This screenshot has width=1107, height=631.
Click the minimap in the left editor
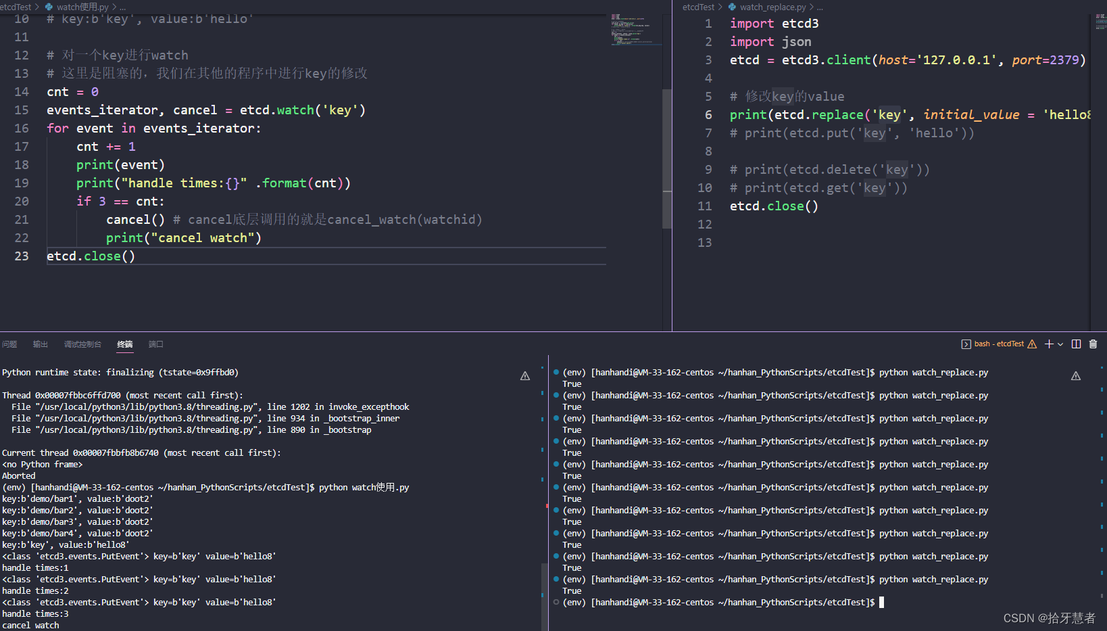click(x=635, y=30)
